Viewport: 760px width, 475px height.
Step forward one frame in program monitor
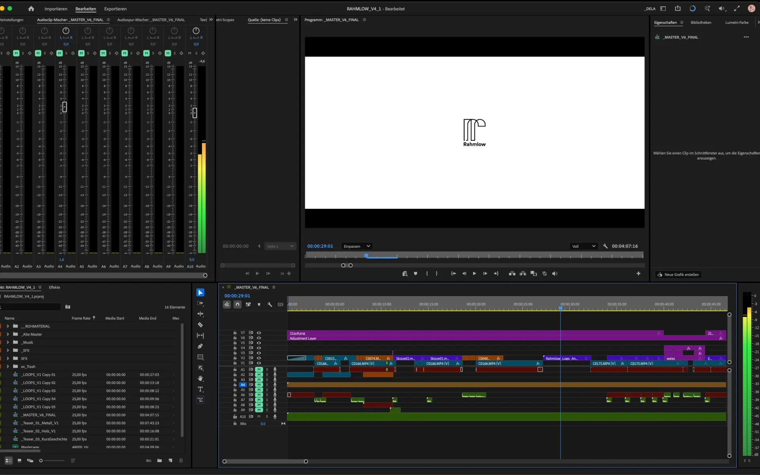(x=485, y=274)
